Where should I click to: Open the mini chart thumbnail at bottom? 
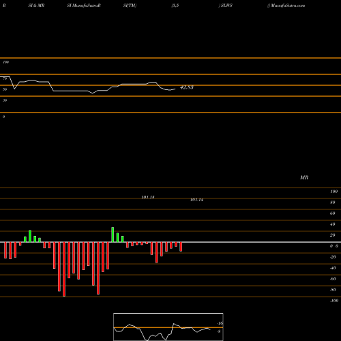coord(168,327)
